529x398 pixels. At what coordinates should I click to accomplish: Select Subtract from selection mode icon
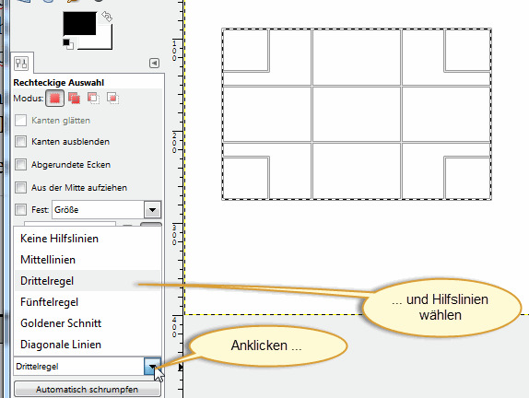coord(93,99)
